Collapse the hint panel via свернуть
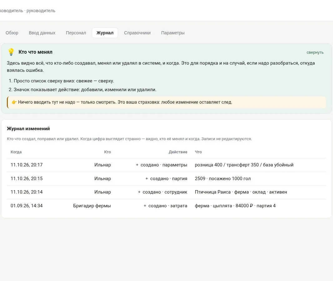This screenshot has width=333, height=281. point(315,52)
